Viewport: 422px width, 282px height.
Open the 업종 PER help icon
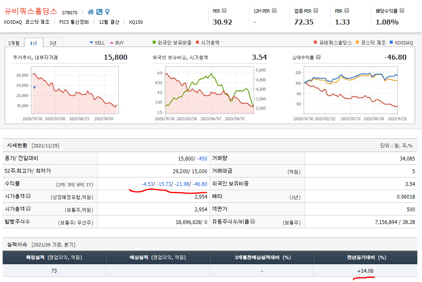316,11
